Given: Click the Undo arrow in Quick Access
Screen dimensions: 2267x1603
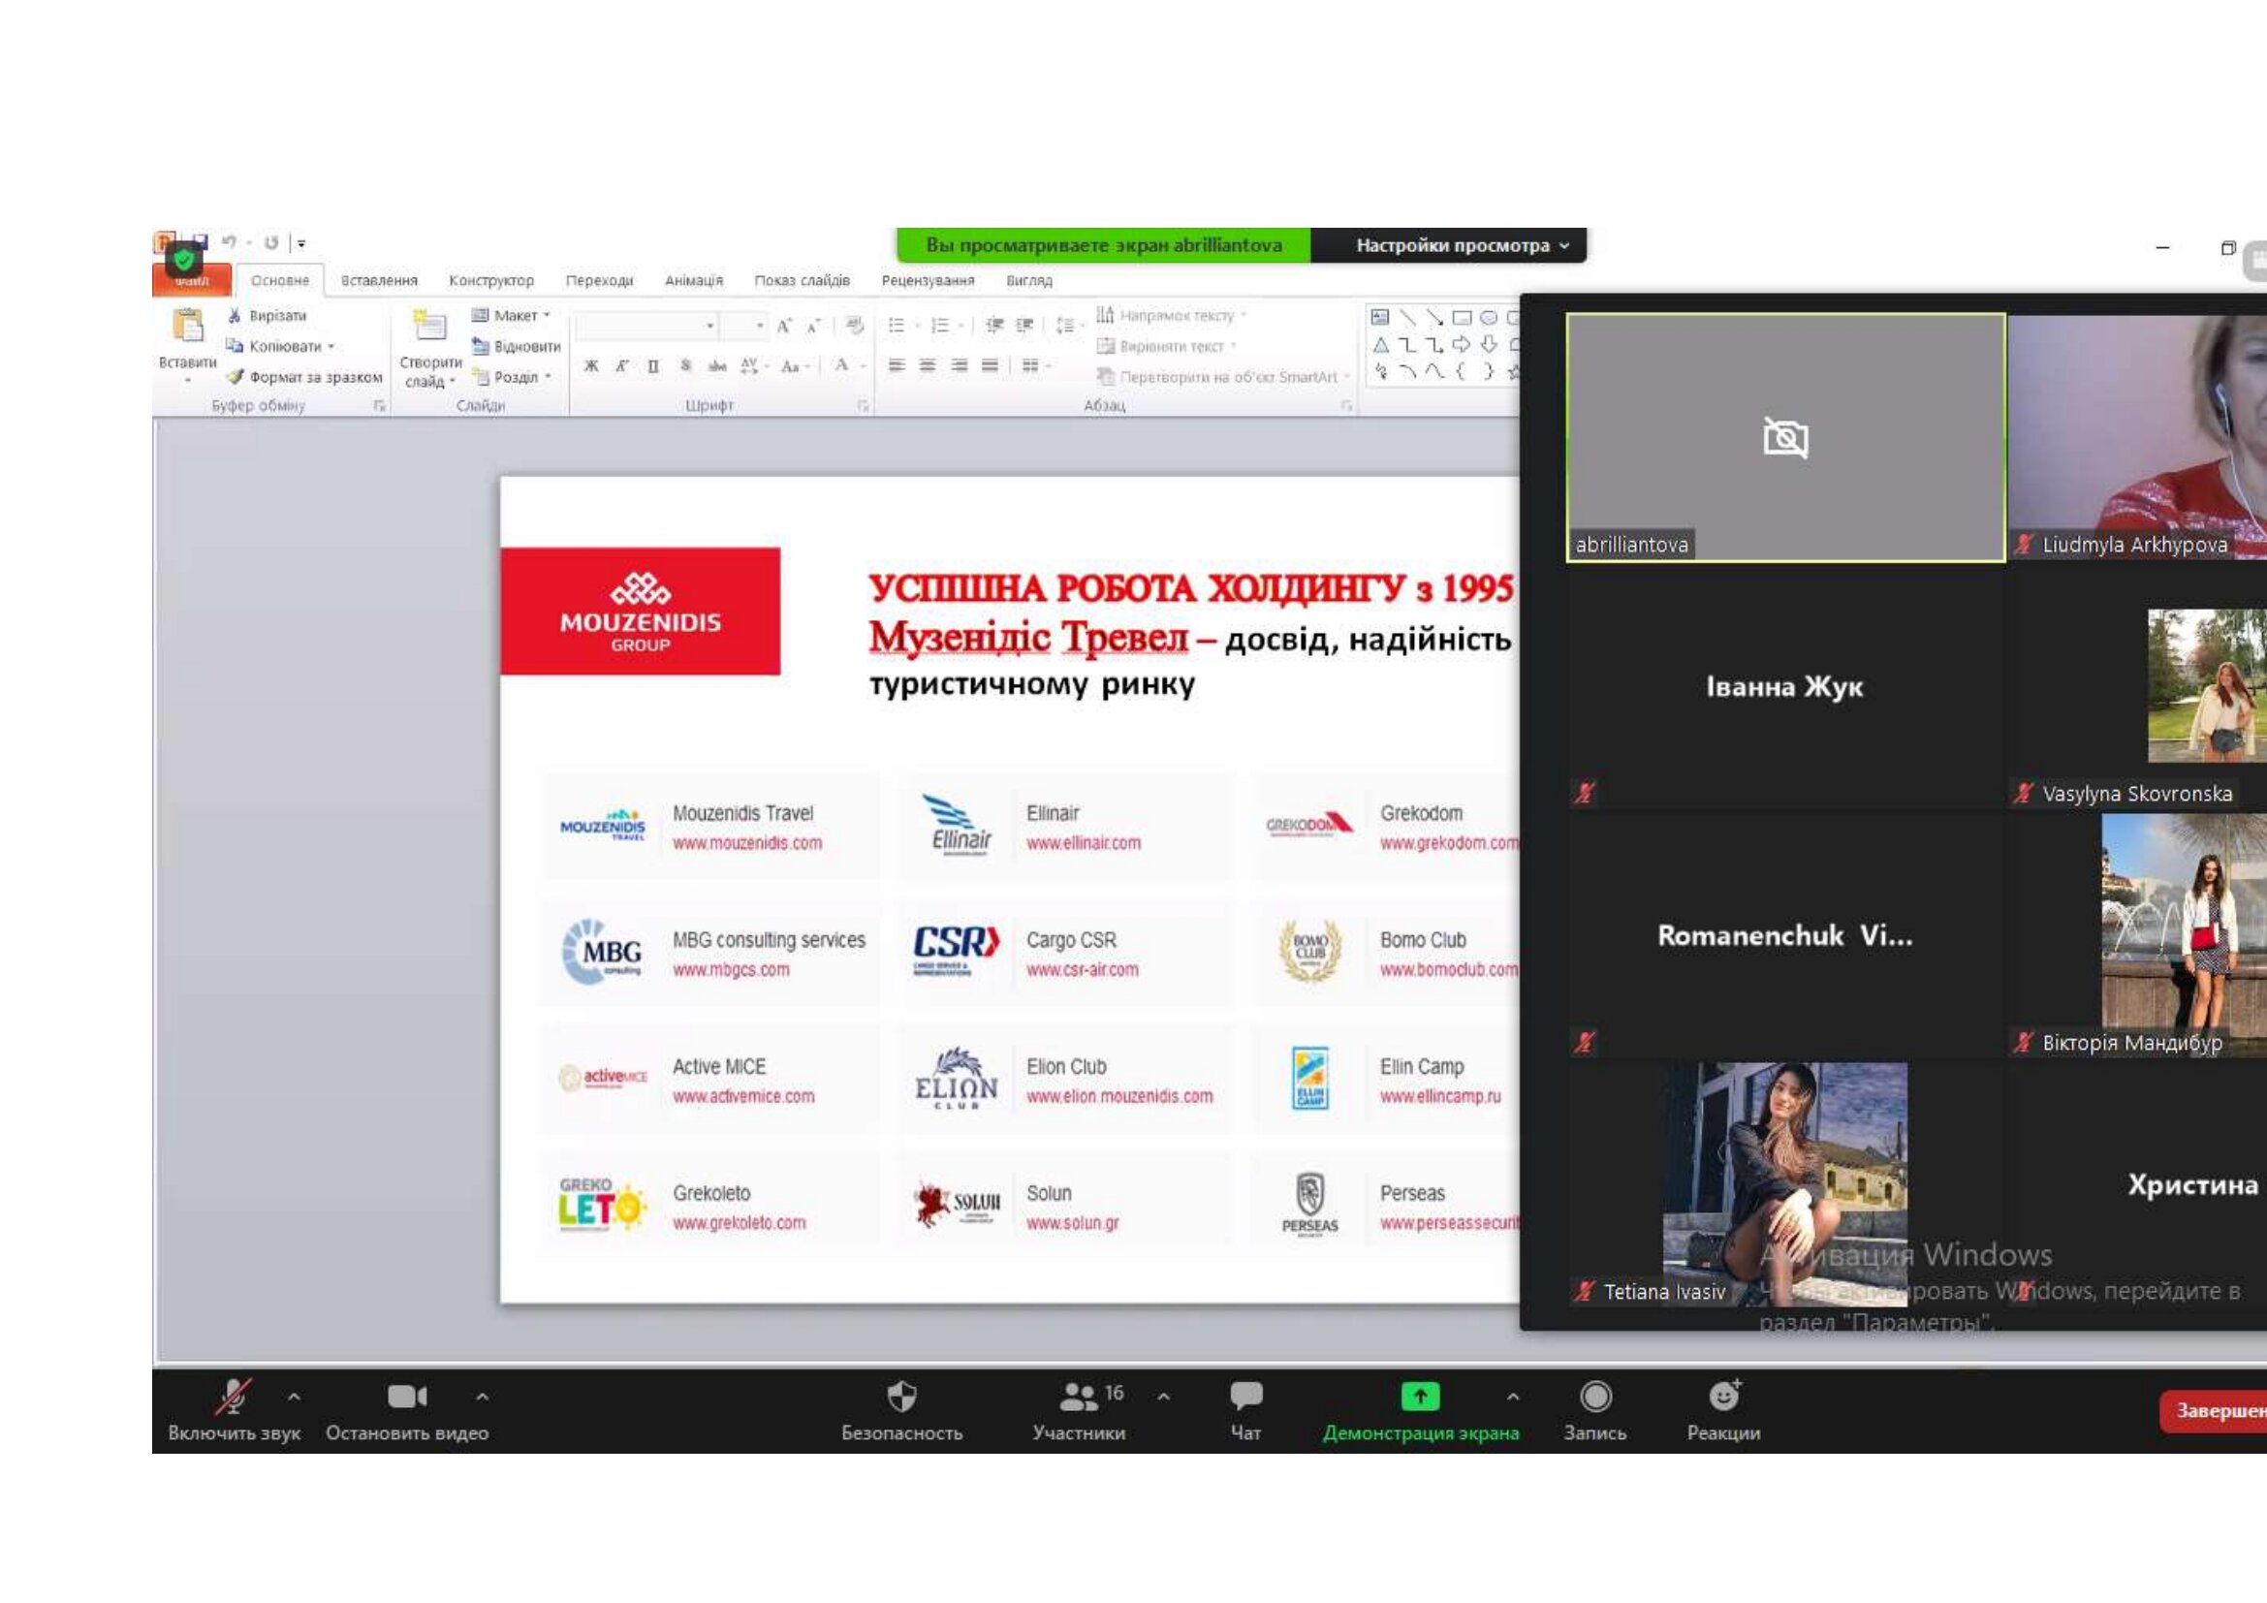Looking at the screenshot, I should (x=228, y=242).
